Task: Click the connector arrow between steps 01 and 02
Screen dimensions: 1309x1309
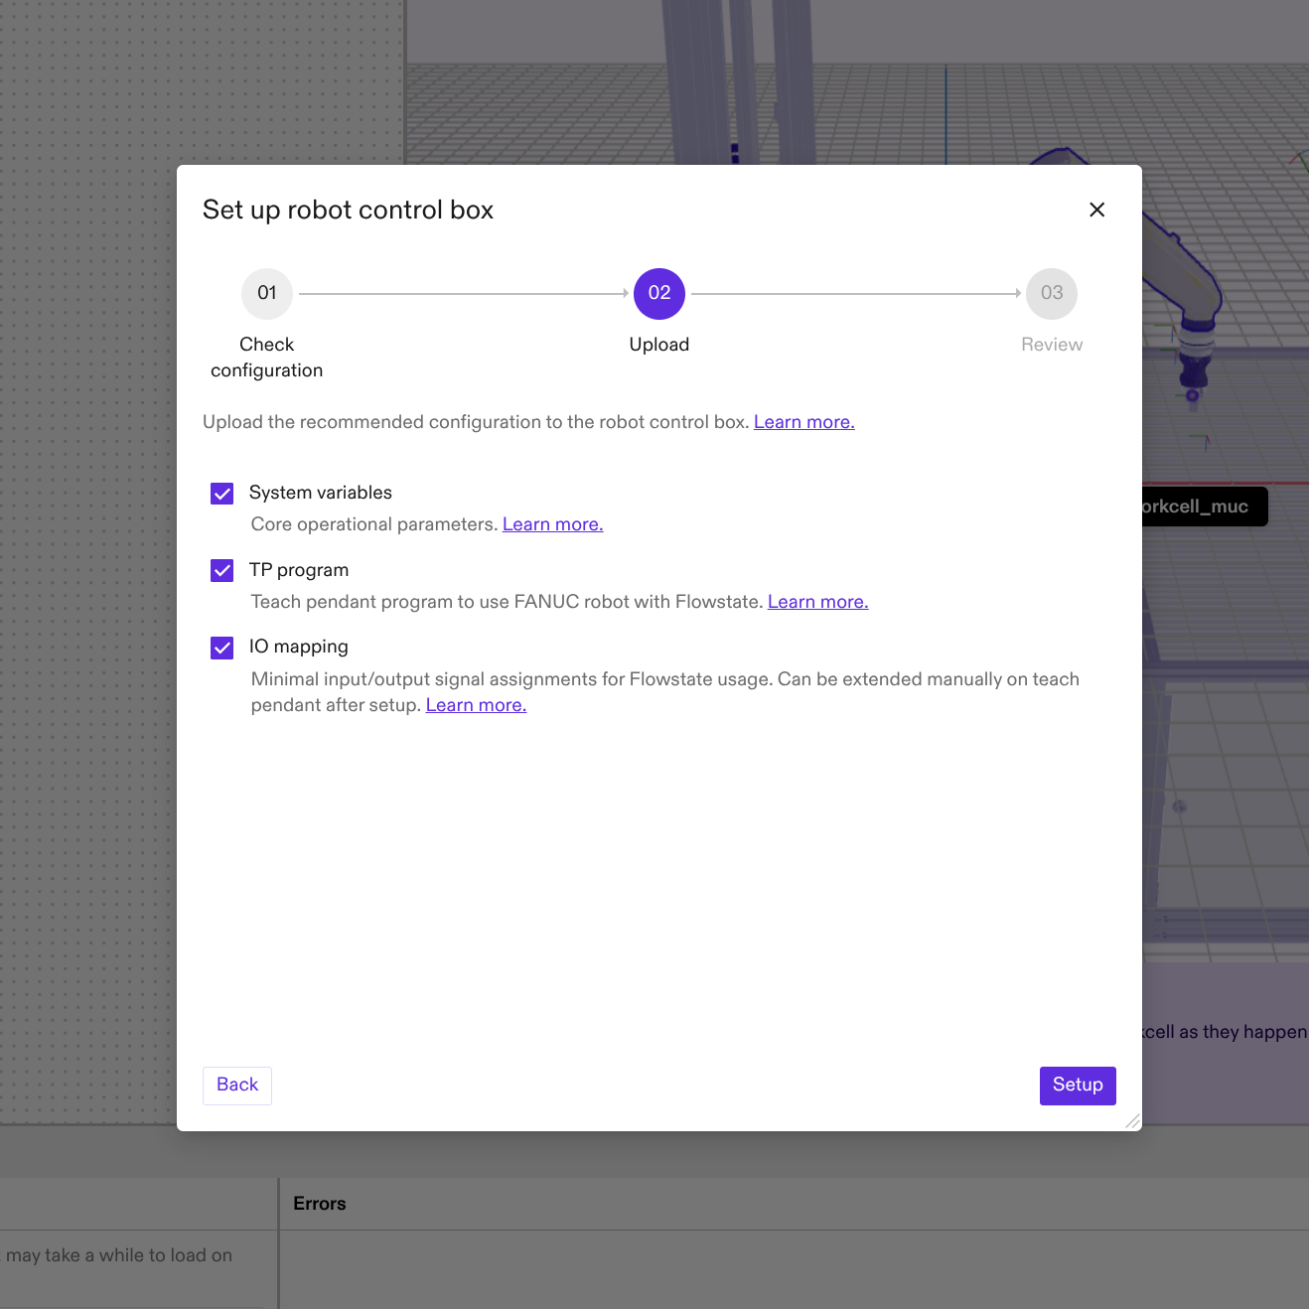Action: [x=462, y=293]
